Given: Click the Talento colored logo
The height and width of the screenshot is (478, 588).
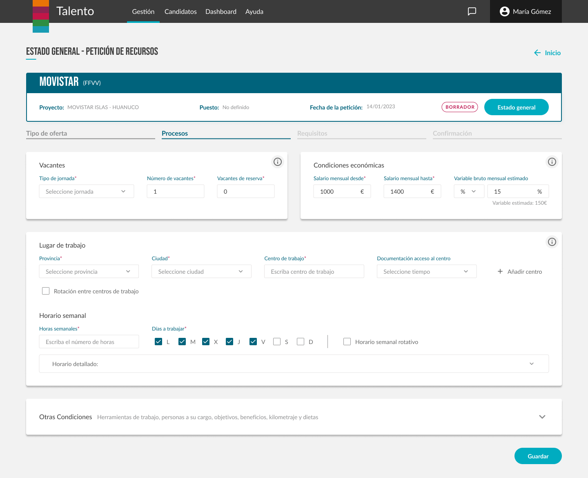Looking at the screenshot, I should [41, 16].
